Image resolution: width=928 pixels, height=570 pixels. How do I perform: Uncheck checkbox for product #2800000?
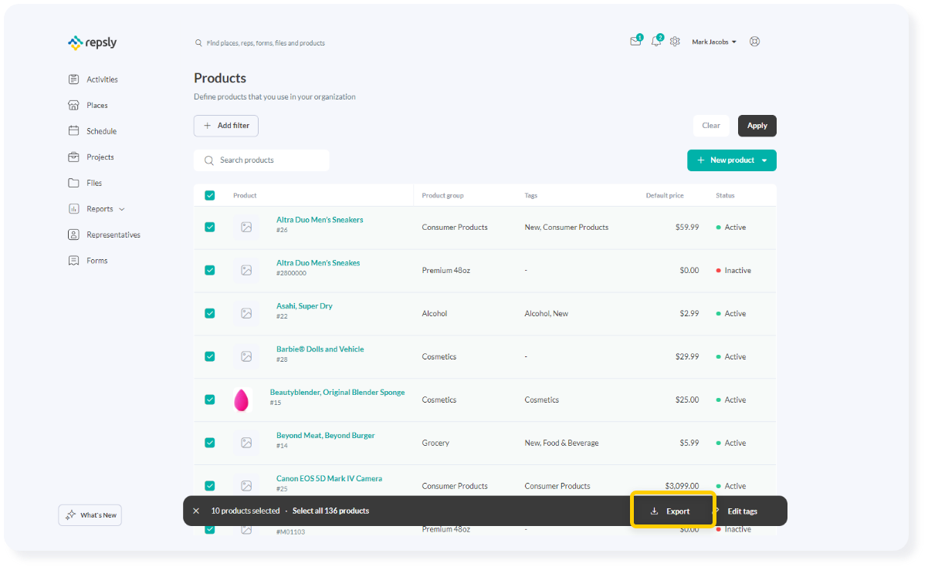(x=210, y=271)
